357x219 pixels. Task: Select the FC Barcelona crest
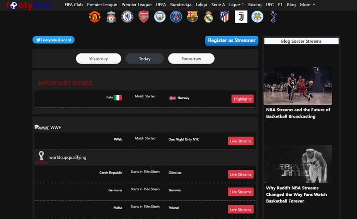click(x=192, y=17)
